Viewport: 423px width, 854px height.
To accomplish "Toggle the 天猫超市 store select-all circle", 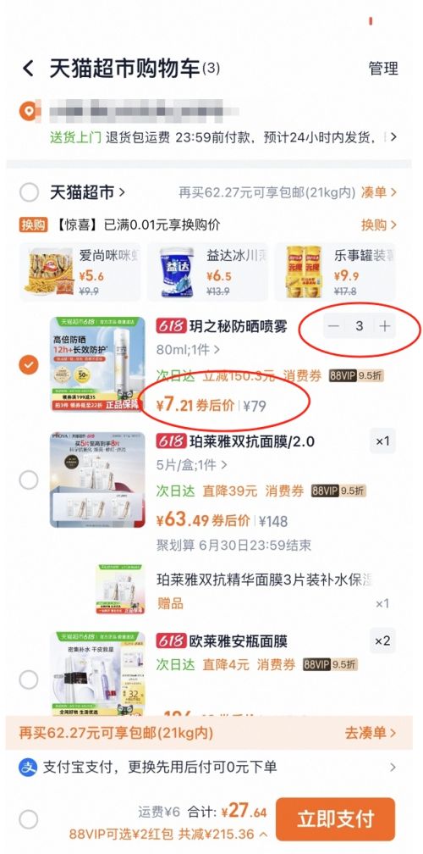I will click(x=29, y=192).
